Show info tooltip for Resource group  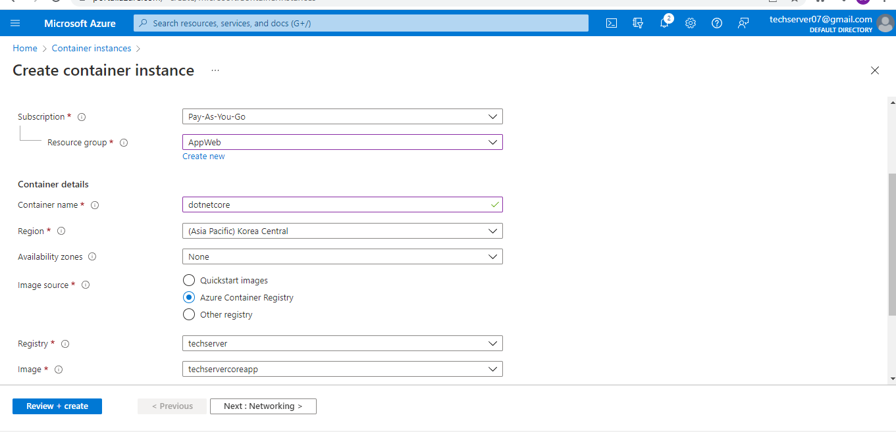point(124,143)
